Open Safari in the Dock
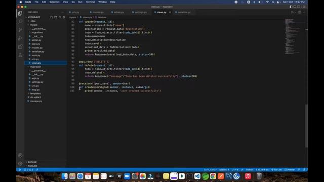The height and width of the screenshot is (182, 324). (x=80, y=176)
